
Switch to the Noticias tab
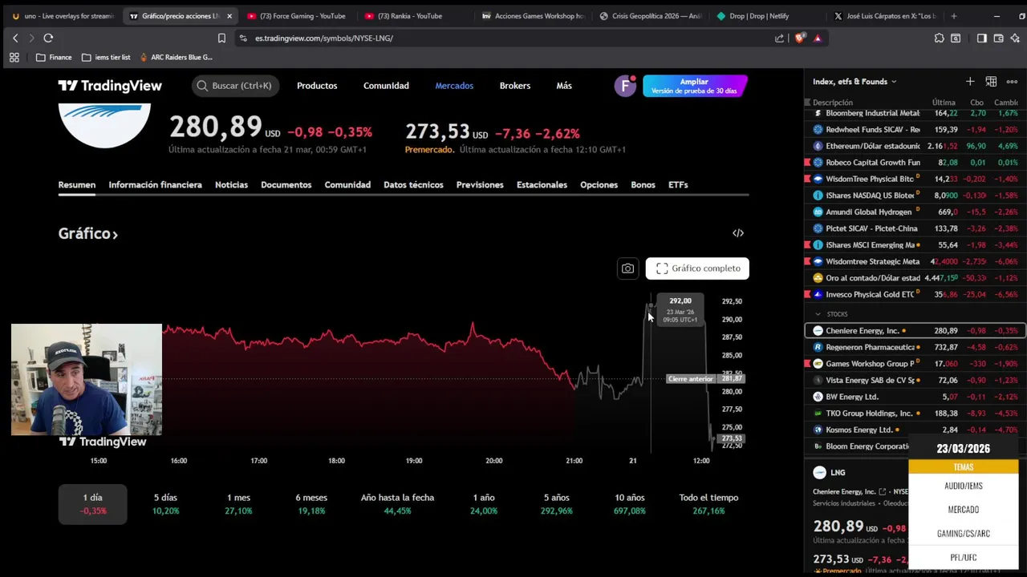[231, 184]
